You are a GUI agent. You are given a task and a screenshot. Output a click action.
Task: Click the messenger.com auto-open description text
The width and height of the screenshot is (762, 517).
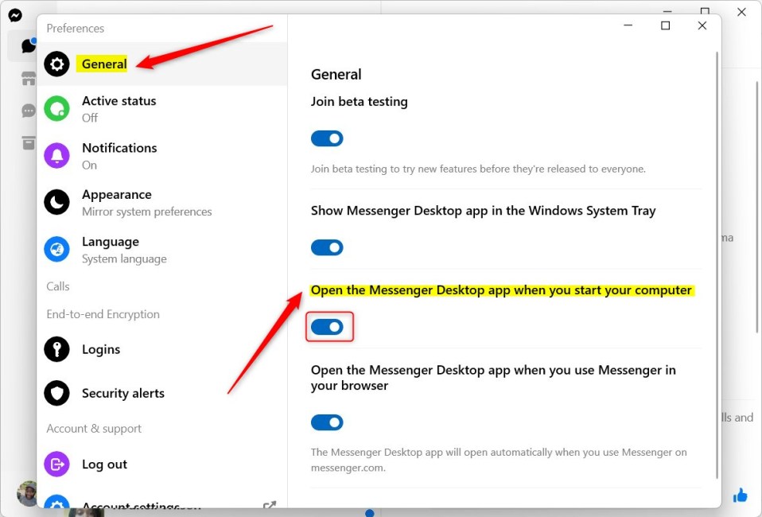coord(499,460)
